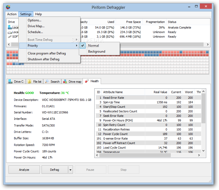Click SMART table scroll right arrow
Image resolution: width=219 pixels, height=190 pixels.
coord(199,155)
